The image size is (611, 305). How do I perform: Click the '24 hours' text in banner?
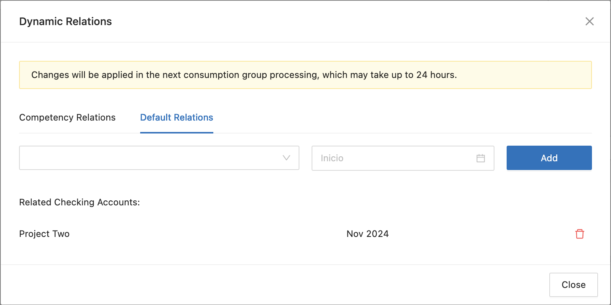tap(436, 75)
